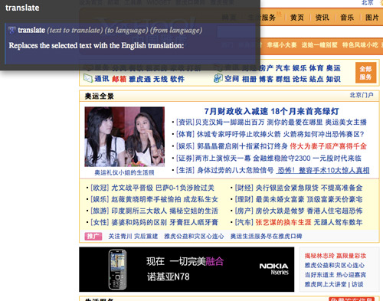Open the 房产 link 房价大跌是做梦

280,211
